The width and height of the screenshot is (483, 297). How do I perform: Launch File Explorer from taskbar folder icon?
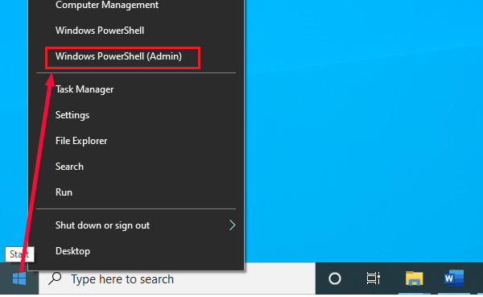coord(415,278)
